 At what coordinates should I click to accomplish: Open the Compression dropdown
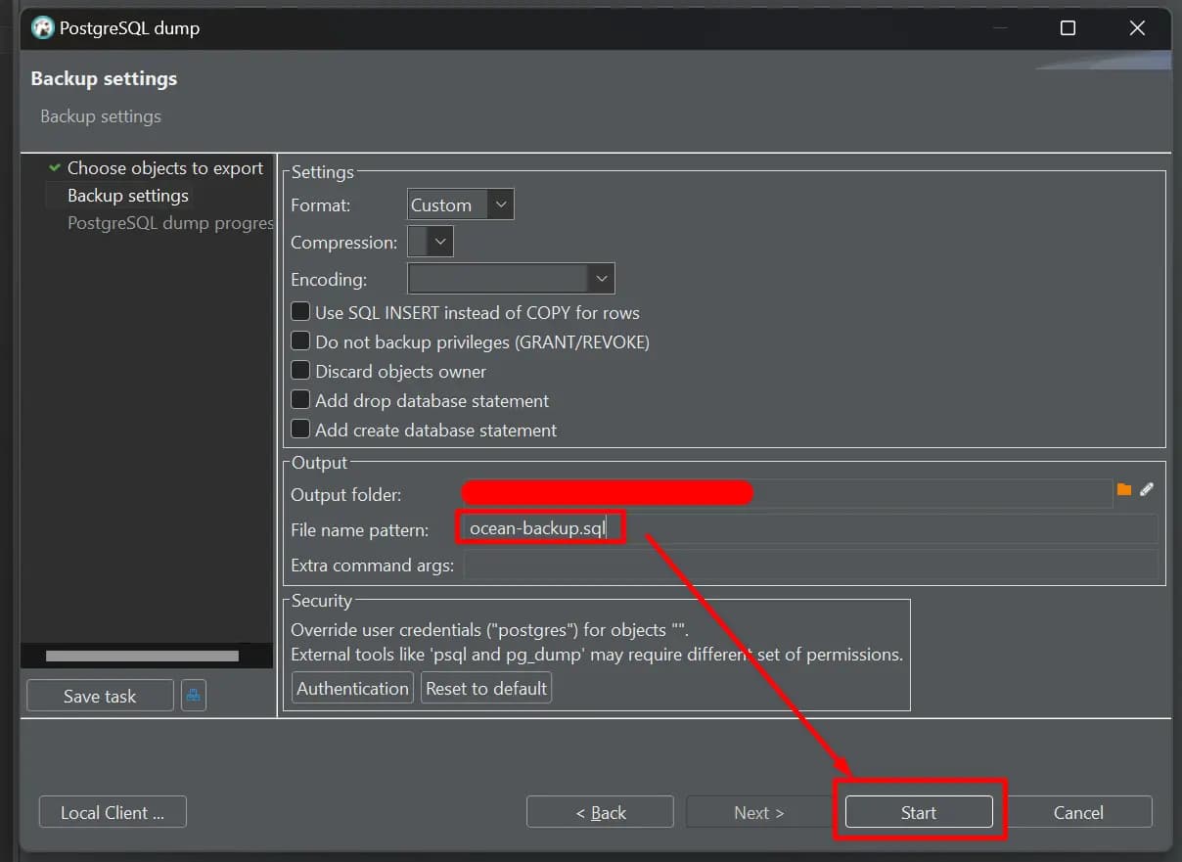tap(430, 241)
